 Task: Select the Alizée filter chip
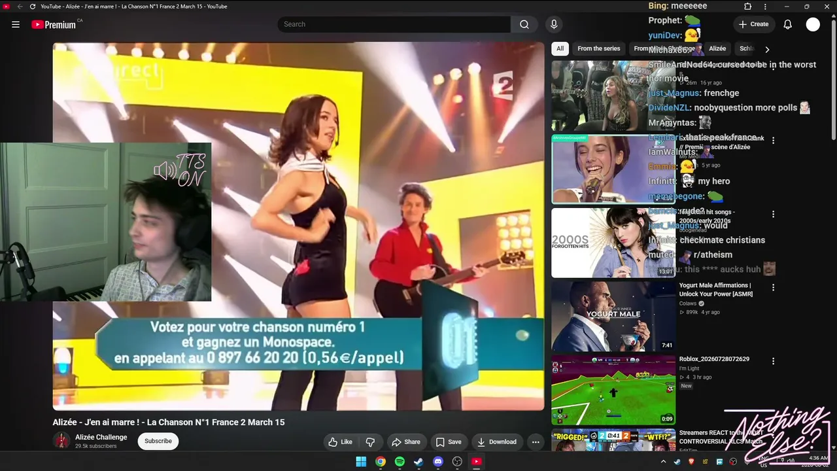click(x=717, y=48)
